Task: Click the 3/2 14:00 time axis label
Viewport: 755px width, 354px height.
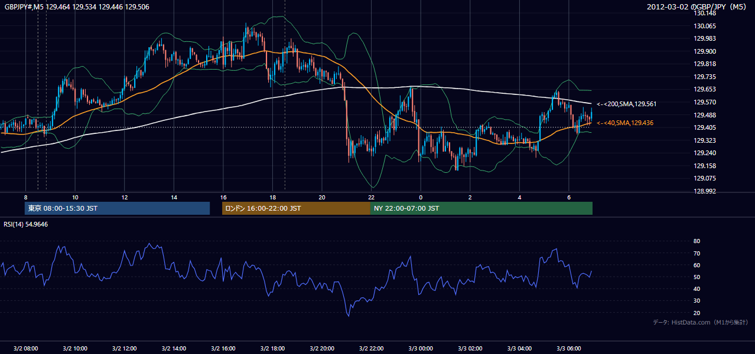Action: 174,349
